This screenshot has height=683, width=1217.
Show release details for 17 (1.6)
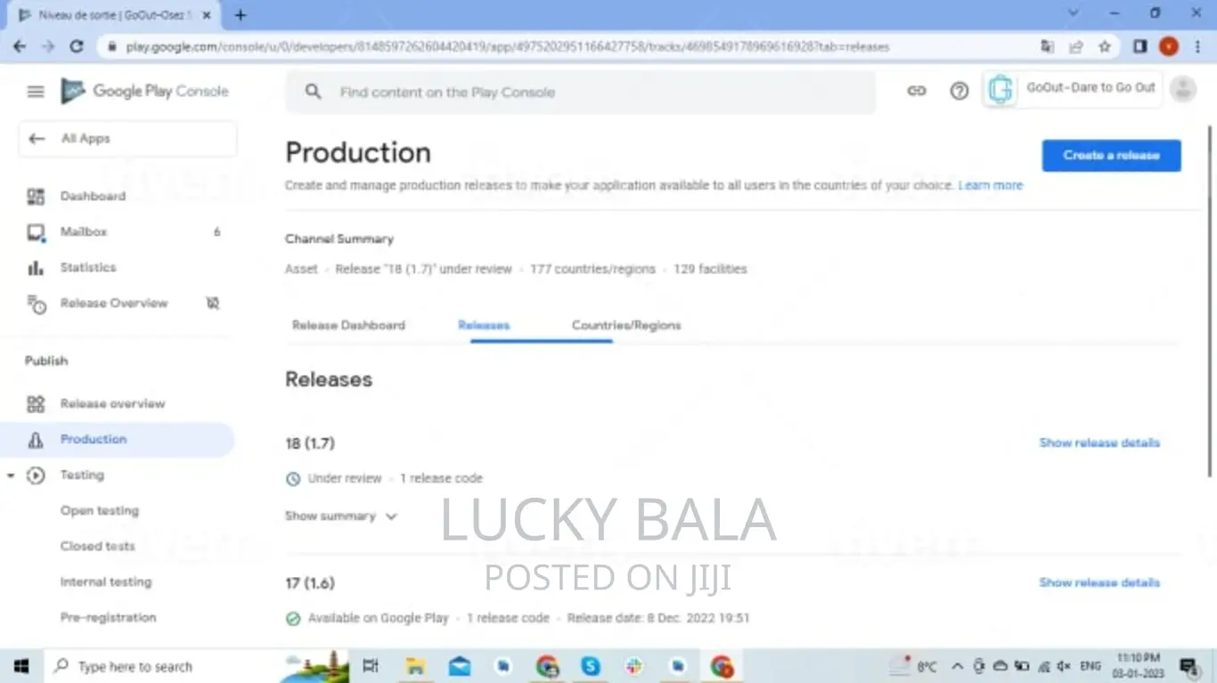[1099, 582]
